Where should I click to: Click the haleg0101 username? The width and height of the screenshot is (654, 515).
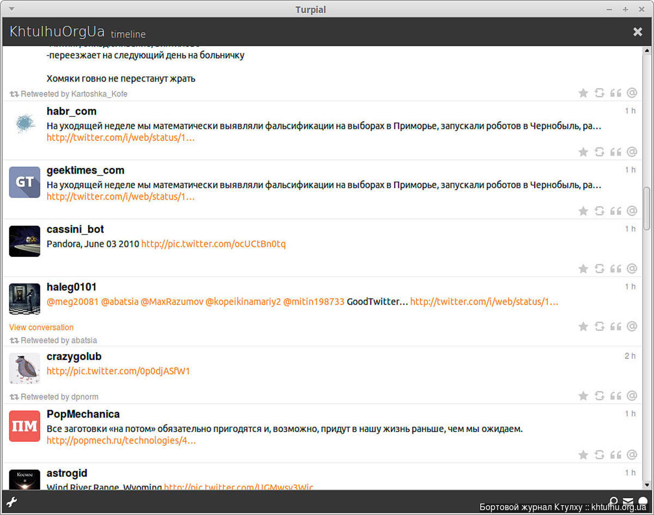[71, 287]
